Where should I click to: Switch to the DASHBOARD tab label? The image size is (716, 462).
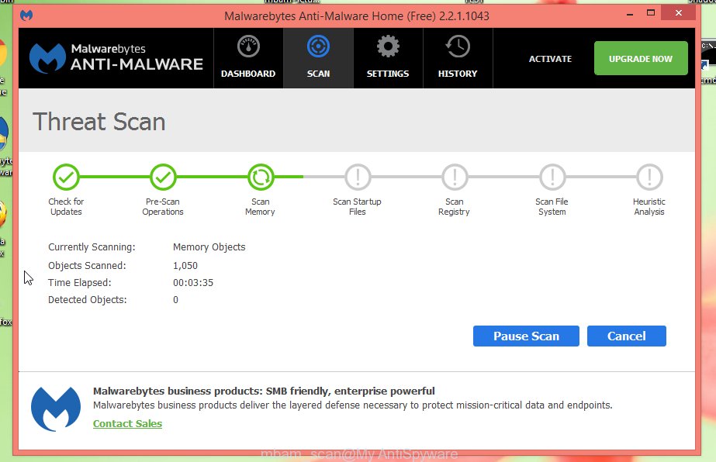[x=248, y=74]
